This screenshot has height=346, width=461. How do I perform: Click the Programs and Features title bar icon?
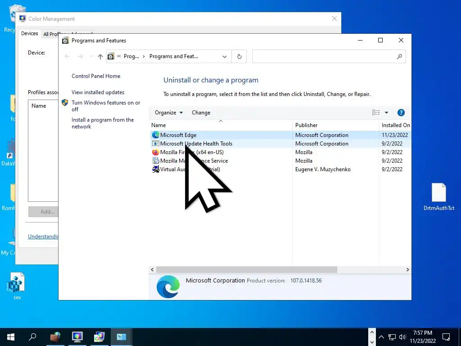coord(65,41)
